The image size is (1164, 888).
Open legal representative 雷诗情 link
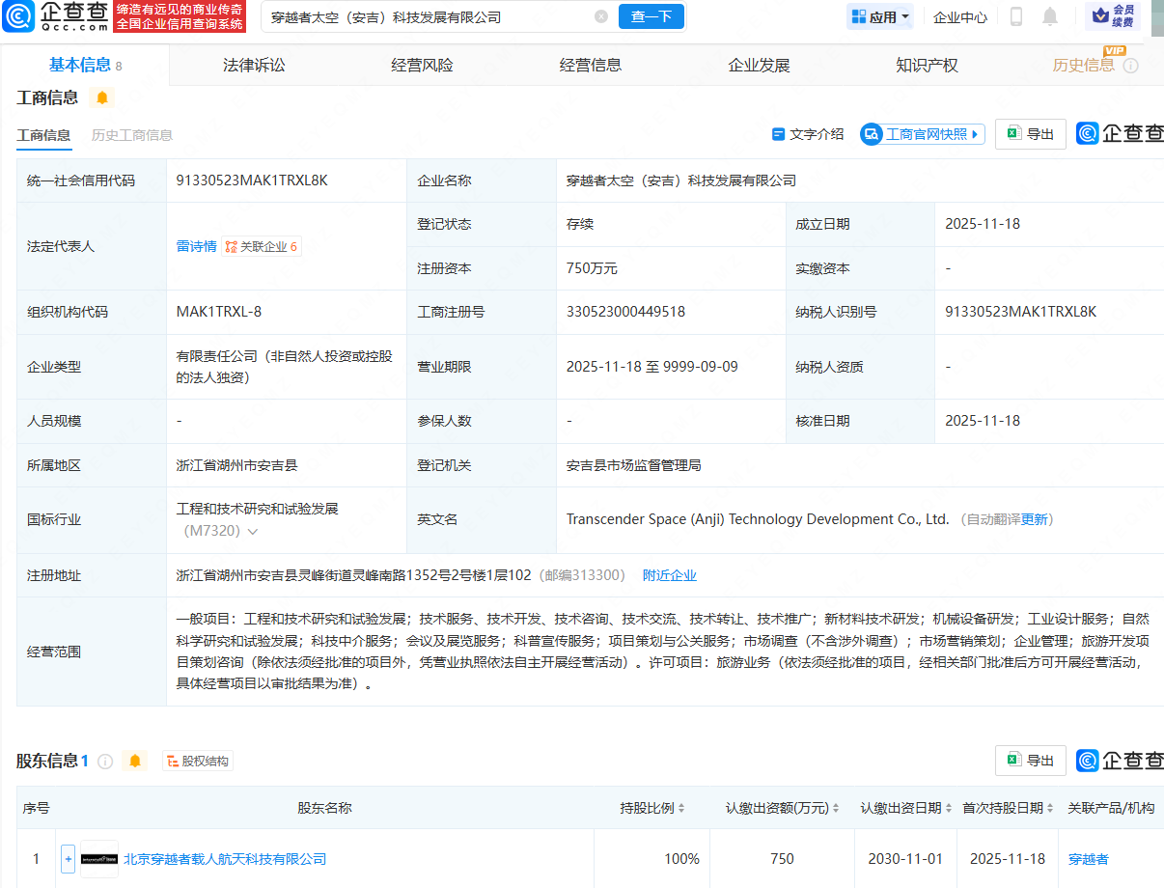point(196,246)
